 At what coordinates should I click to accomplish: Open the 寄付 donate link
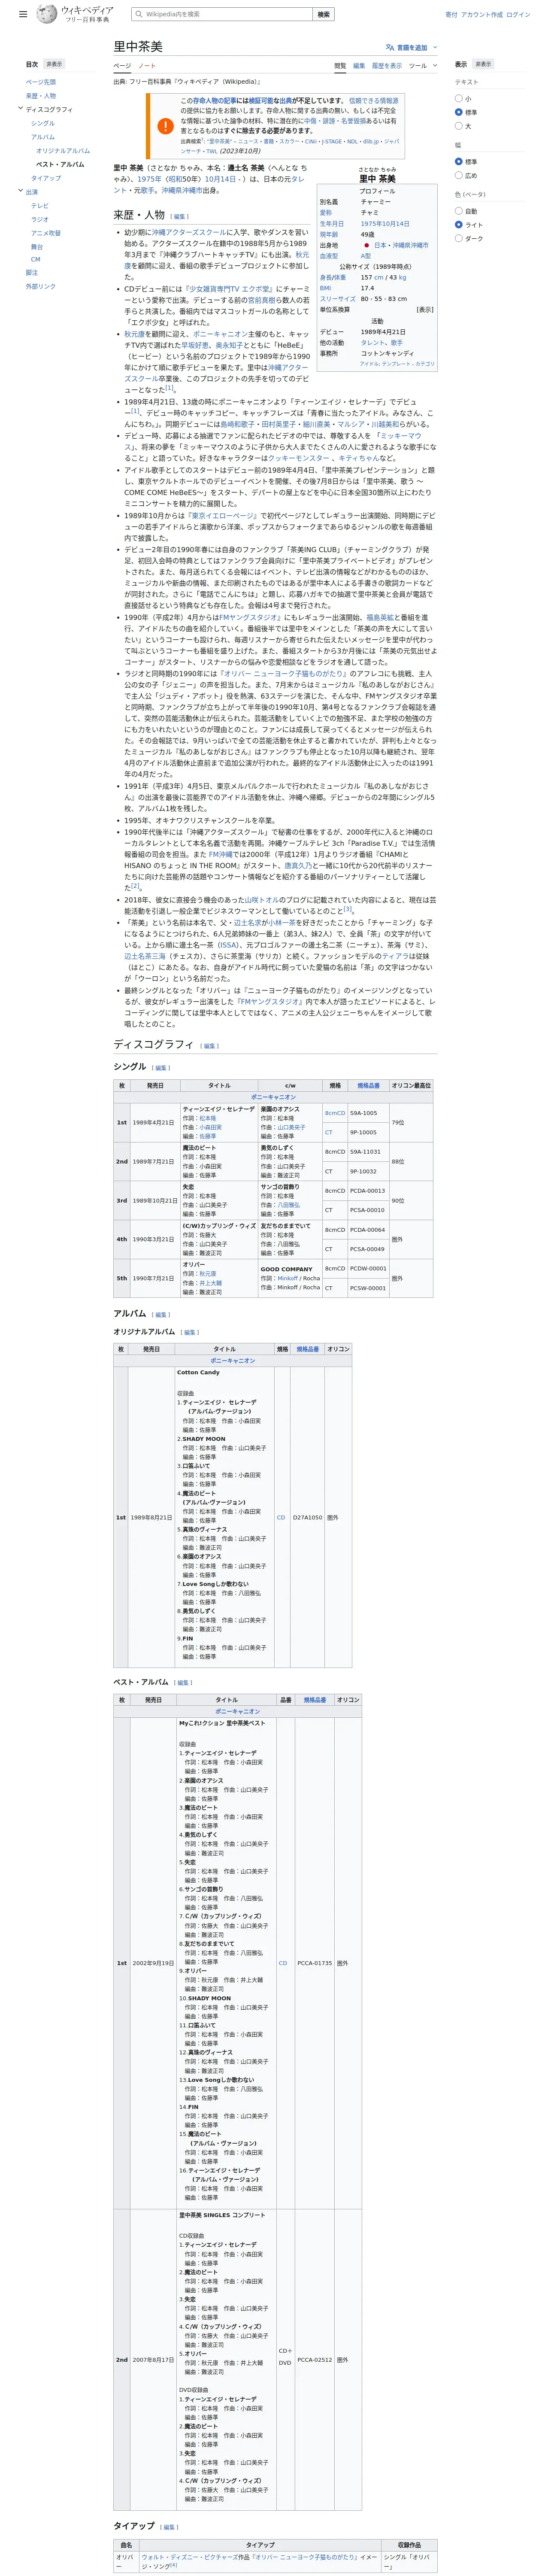[451, 15]
